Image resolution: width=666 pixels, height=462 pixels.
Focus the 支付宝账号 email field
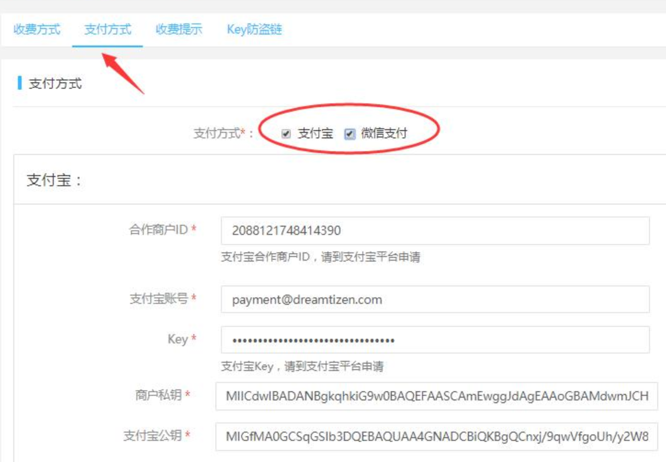click(435, 300)
